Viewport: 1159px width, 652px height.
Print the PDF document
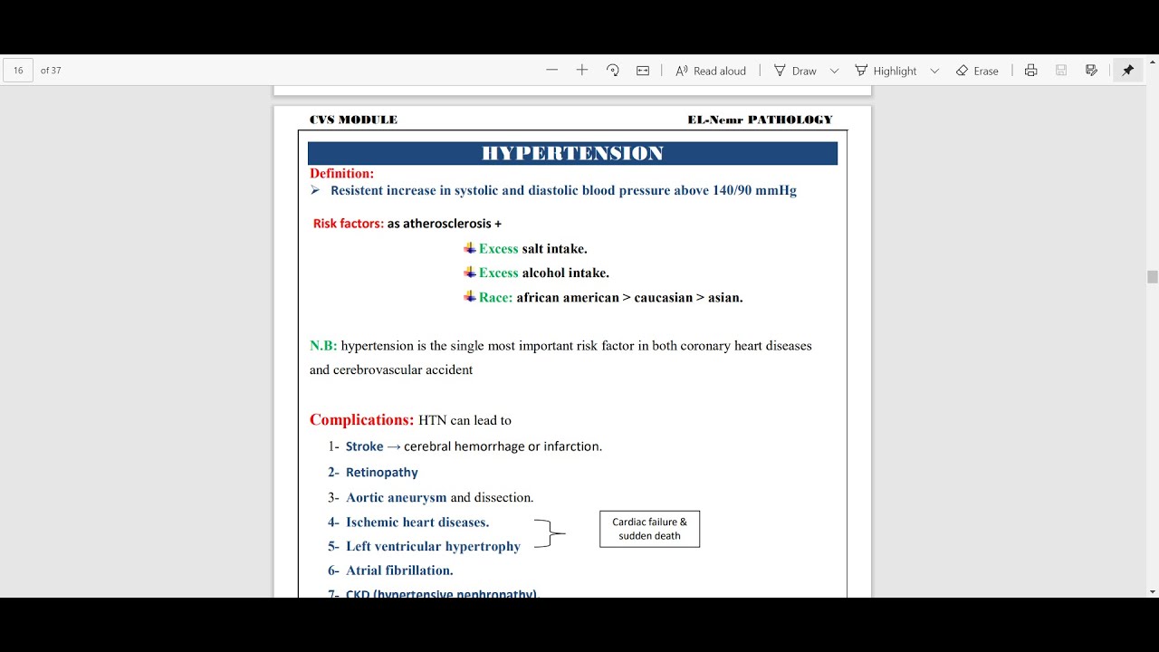[1030, 70]
